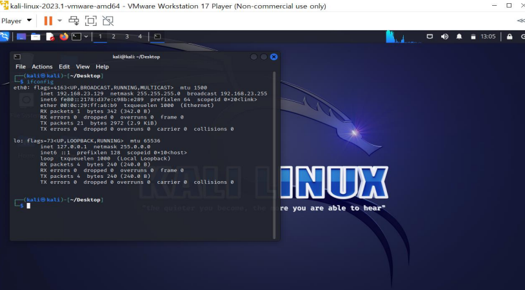525x290 pixels.
Task: Click the ifconfig command text
Action: (40, 82)
